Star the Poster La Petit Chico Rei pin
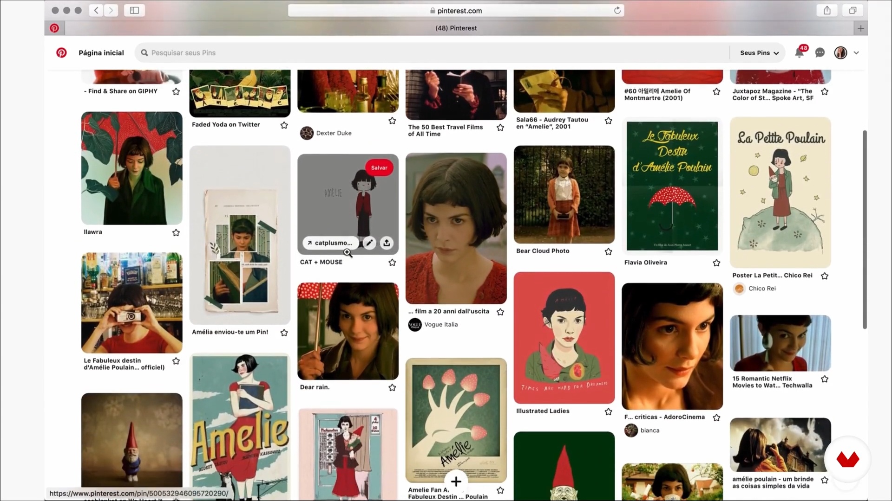This screenshot has height=501, width=892. (x=825, y=276)
